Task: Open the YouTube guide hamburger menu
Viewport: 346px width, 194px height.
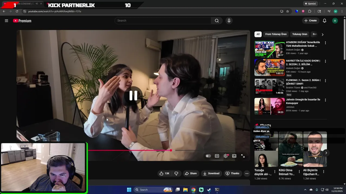Action: coord(6,21)
